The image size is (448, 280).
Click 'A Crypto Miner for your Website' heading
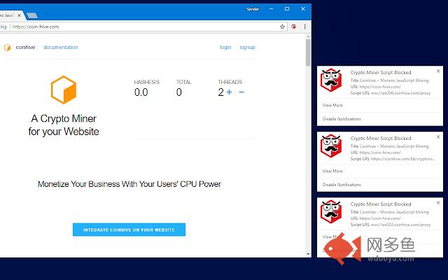tap(64, 125)
